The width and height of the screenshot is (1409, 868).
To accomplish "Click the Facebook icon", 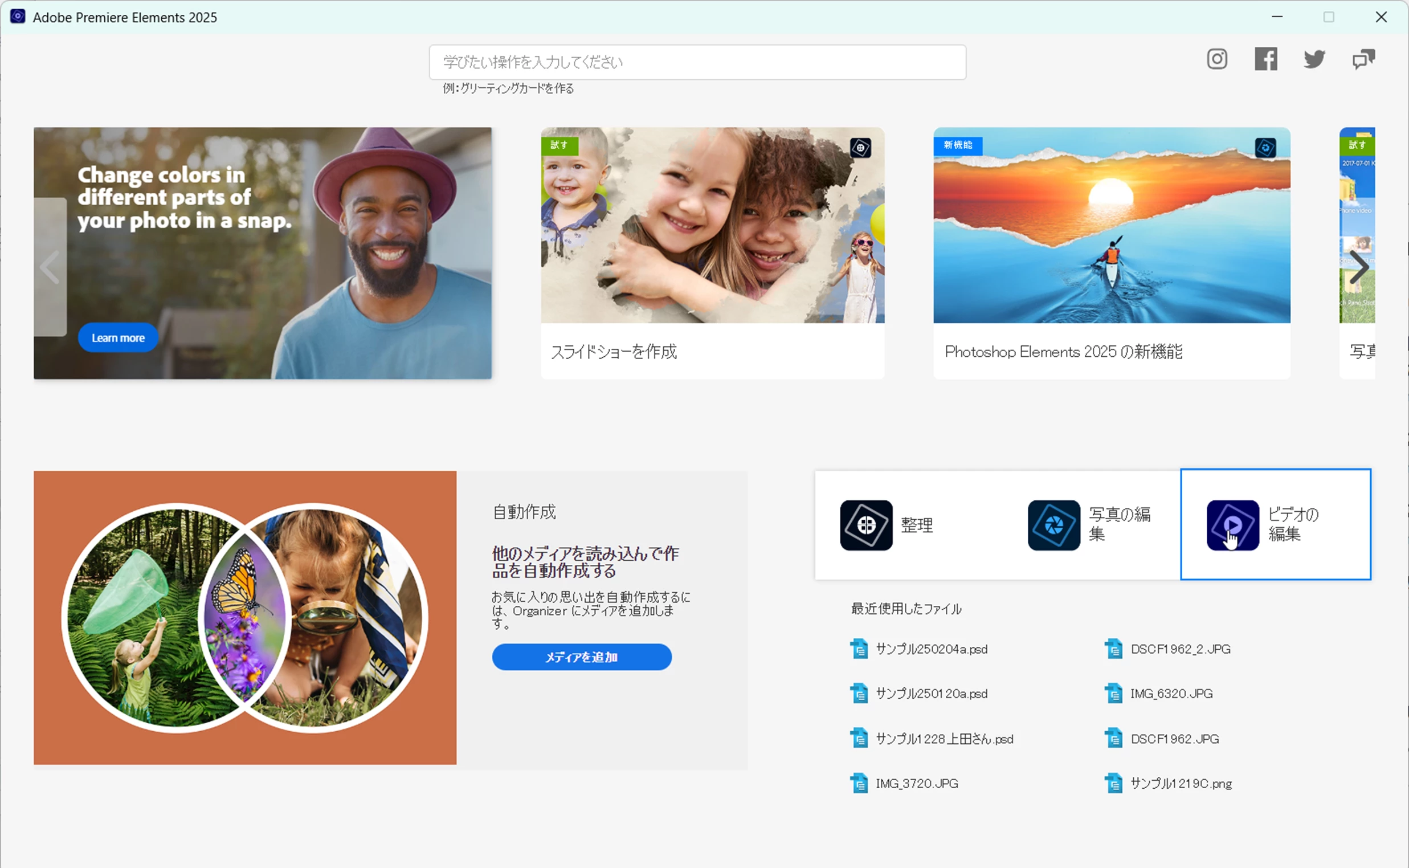I will coord(1265,59).
